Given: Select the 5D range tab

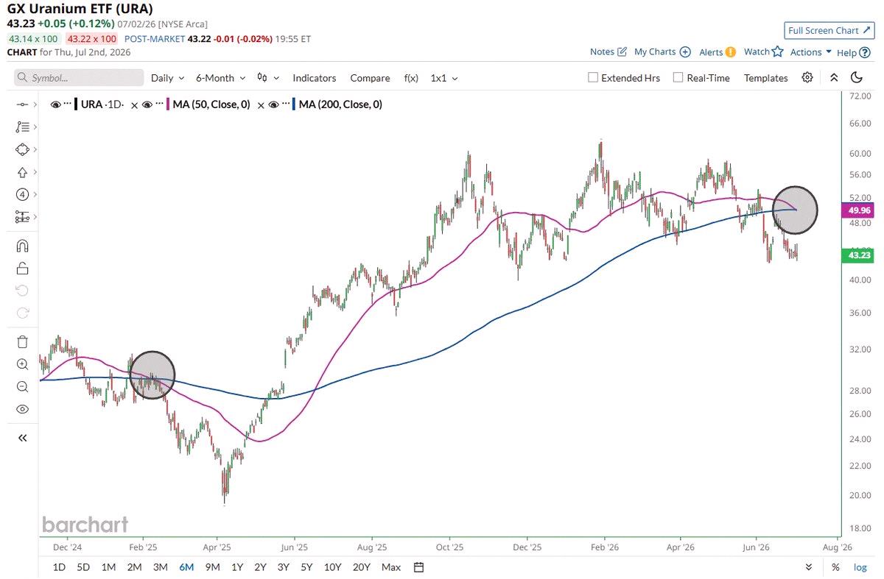Looking at the screenshot, I should (83, 567).
